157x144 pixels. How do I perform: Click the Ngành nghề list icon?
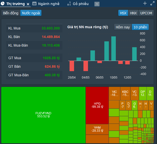click(34, 4)
